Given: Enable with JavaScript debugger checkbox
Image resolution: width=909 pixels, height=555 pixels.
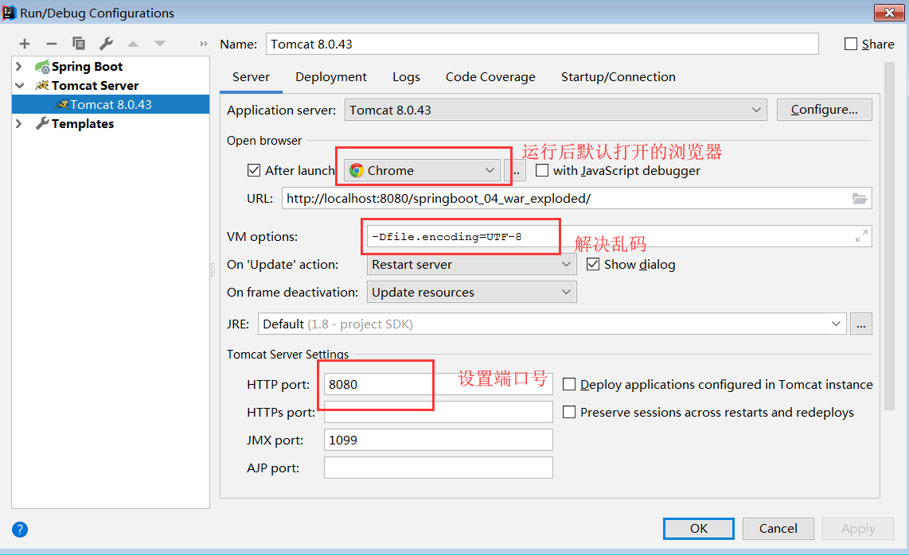Looking at the screenshot, I should point(542,170).
